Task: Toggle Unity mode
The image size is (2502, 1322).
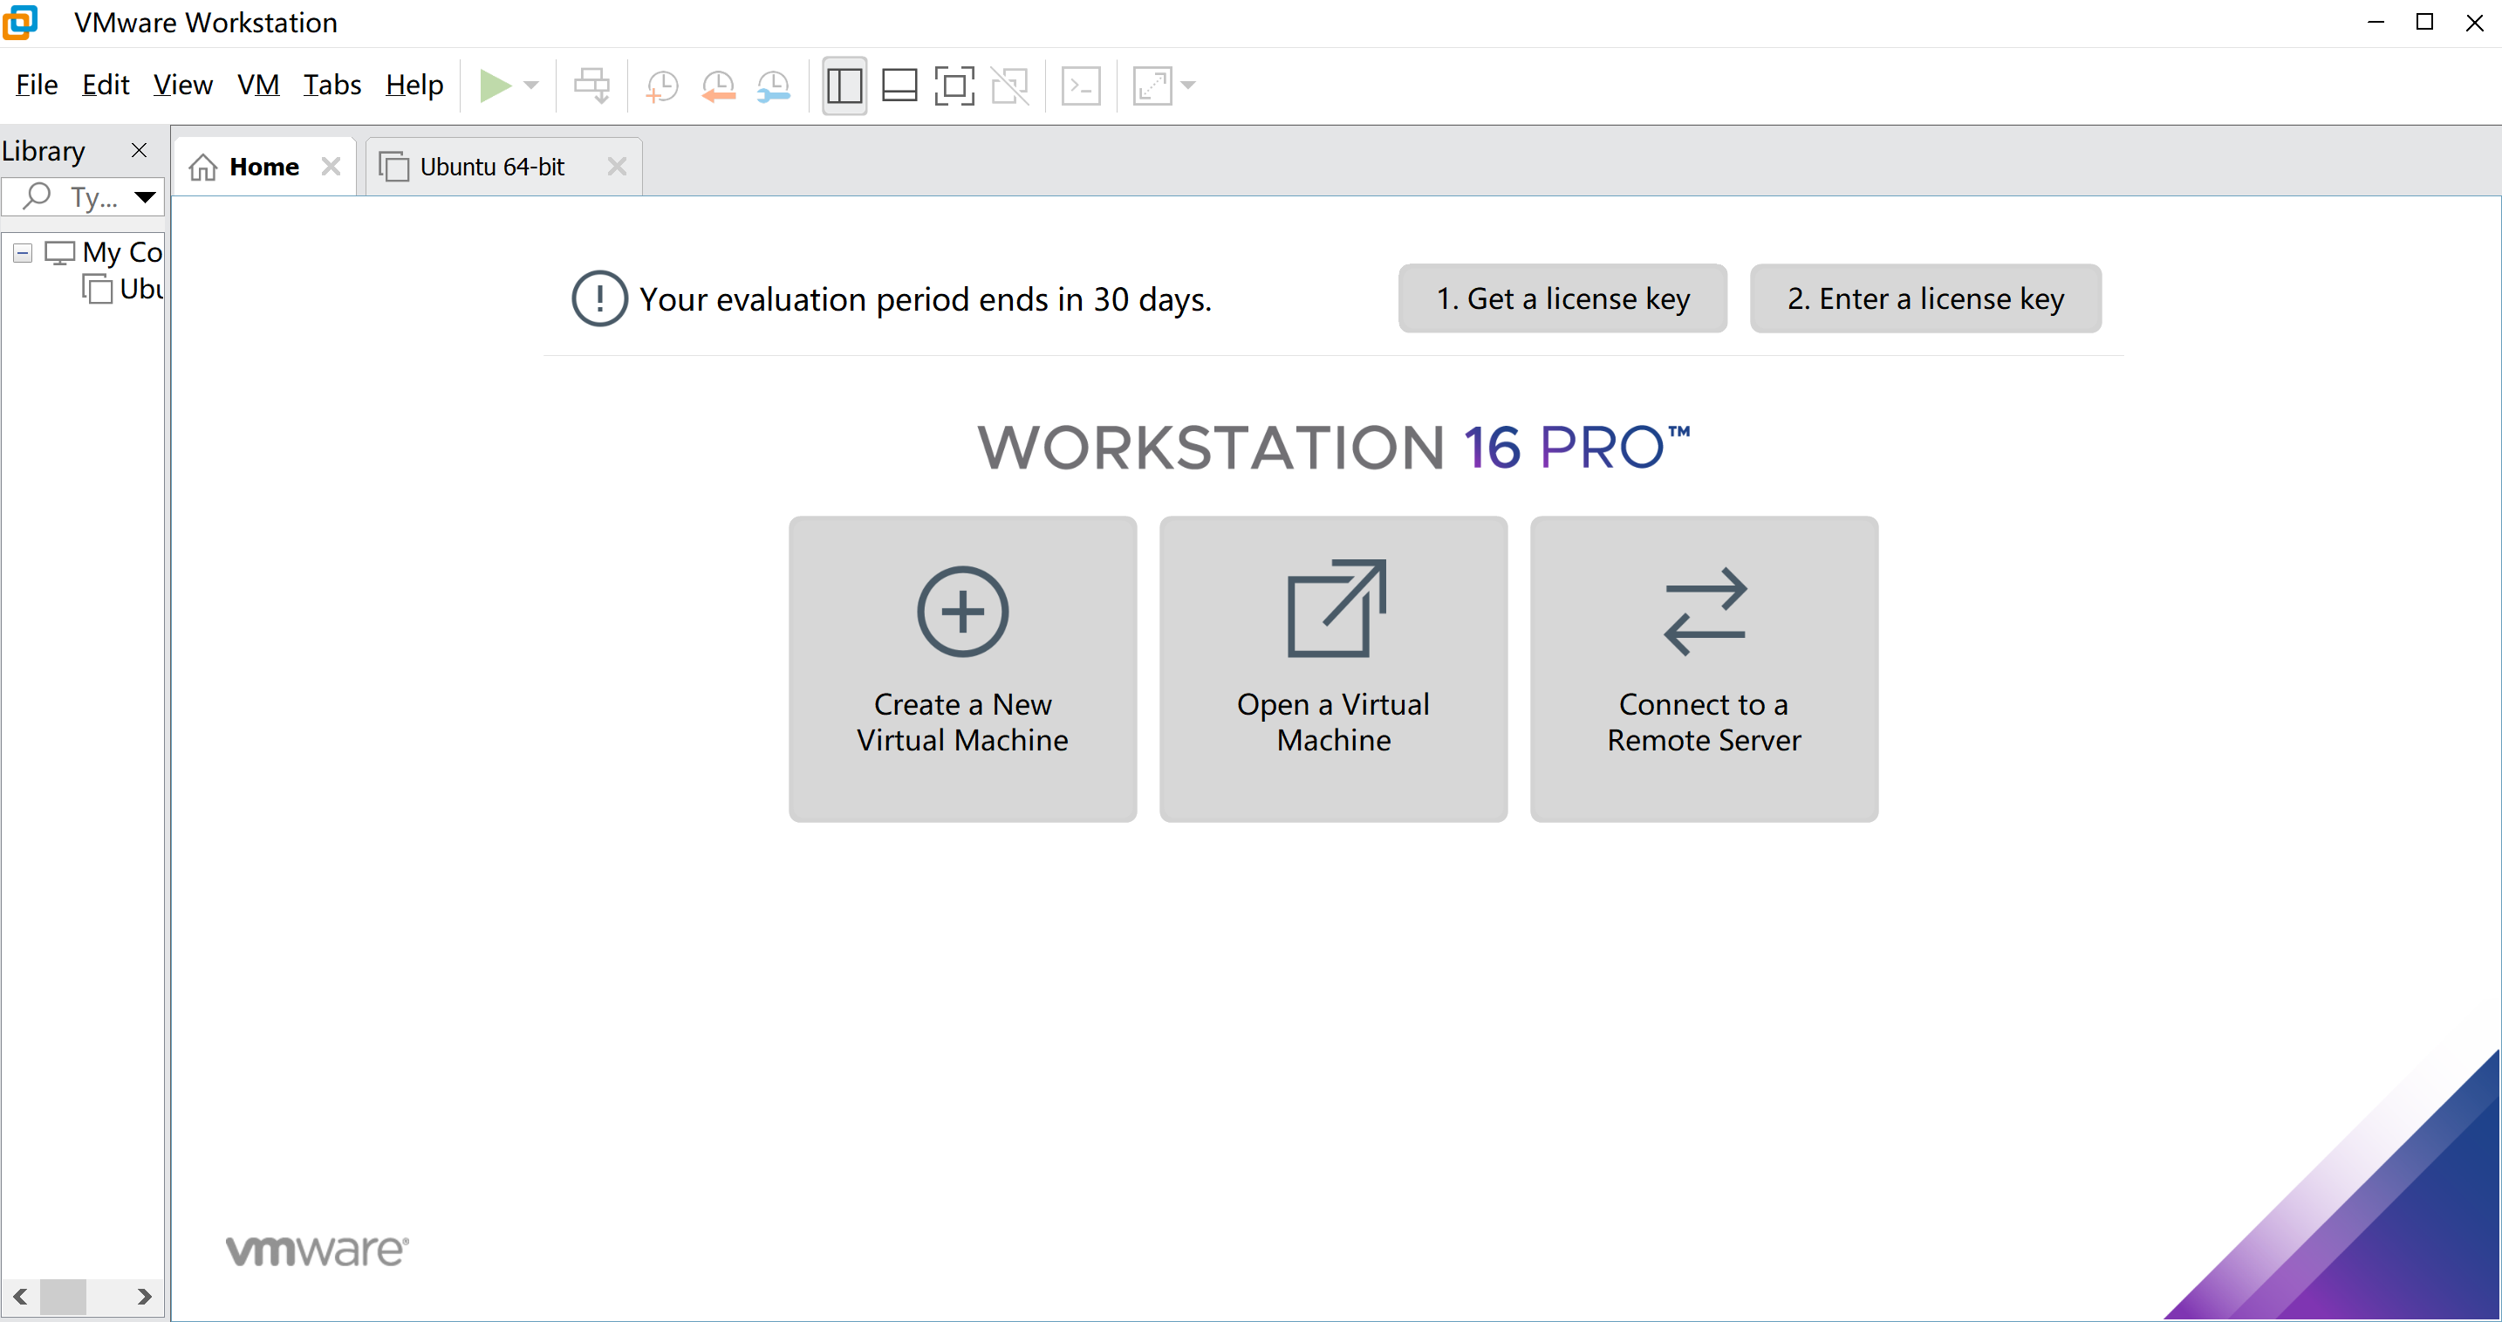Action: pos(1011,86)
